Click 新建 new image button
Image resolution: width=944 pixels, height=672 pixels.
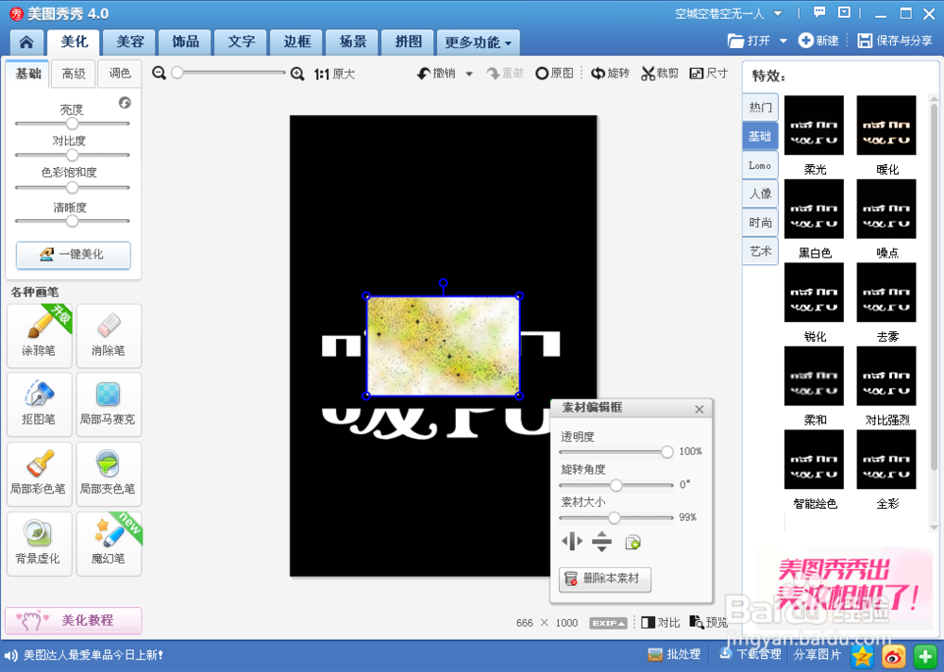click(818, 41)
